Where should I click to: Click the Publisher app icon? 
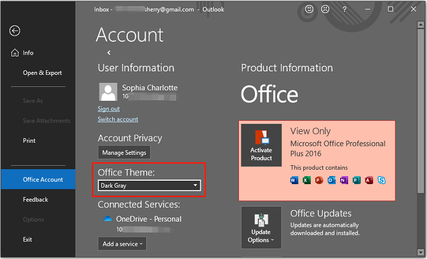pyautogui.click(x=356, y=180)
